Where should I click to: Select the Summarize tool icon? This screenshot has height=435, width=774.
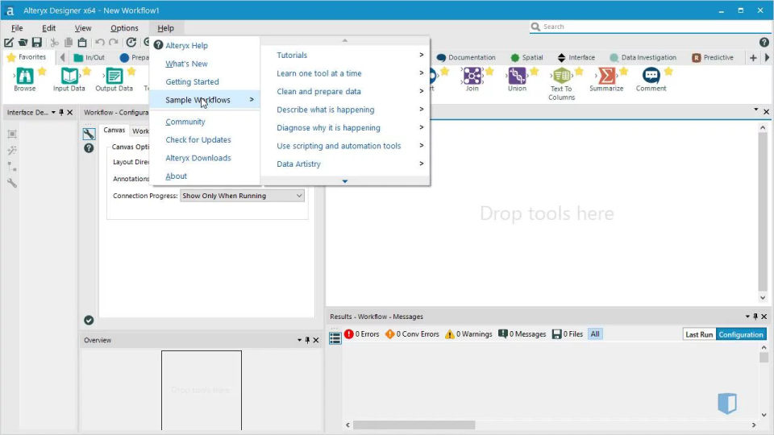(x=606, y=76)
